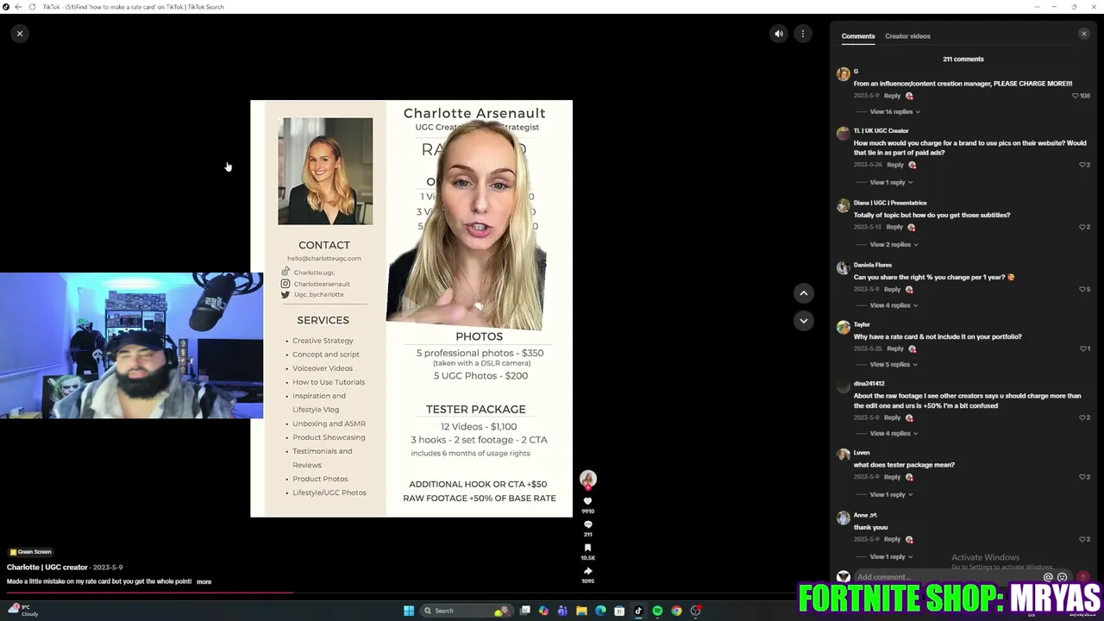Expand View 5 replies under Taylor's comment
Viewport: 1104px width, 621px height.
coord(894,365)
